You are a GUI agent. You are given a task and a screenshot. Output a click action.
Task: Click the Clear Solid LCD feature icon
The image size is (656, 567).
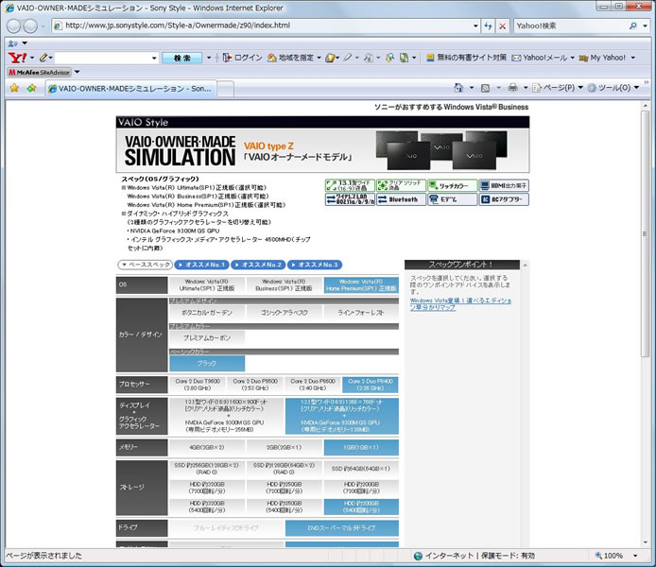(401, 185)
